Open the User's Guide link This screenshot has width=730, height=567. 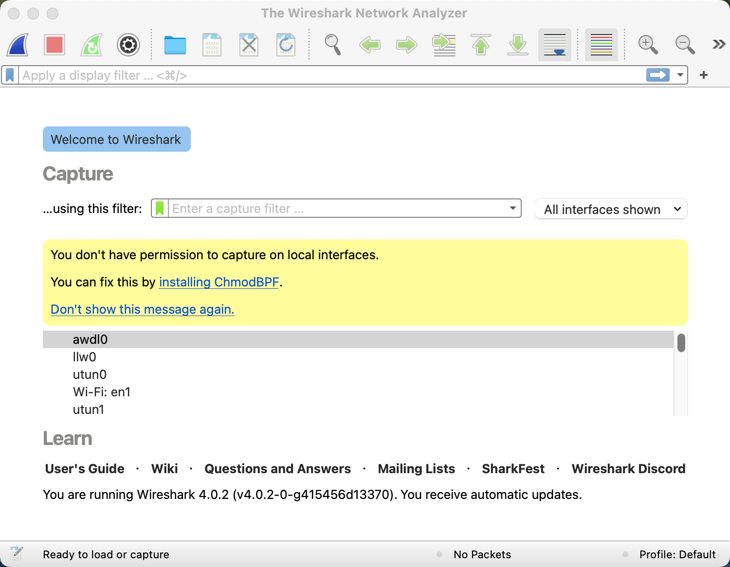coord(85,469)
